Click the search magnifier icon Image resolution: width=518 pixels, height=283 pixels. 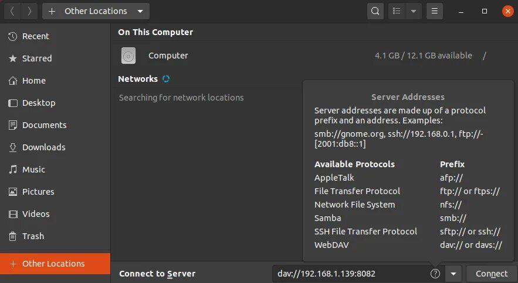[x=375, y=11]
